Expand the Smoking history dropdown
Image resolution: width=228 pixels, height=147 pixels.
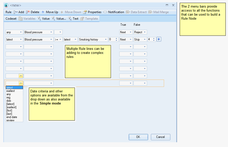[x=106, y=40]
